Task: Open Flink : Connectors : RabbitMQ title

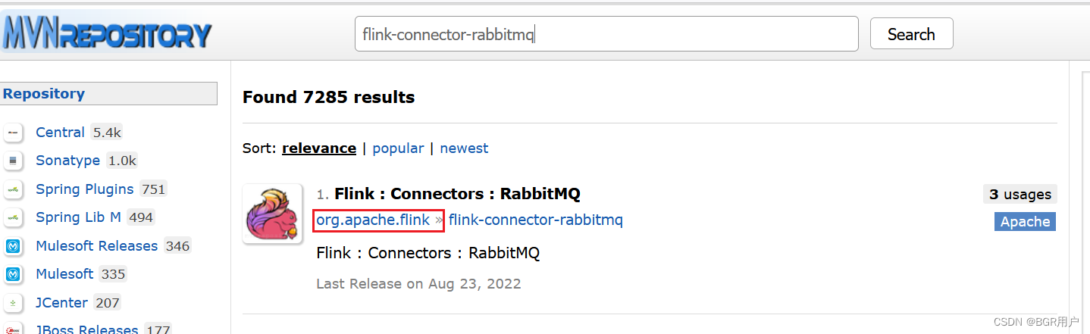Action: pyautogui.click(x=457, y=194)
